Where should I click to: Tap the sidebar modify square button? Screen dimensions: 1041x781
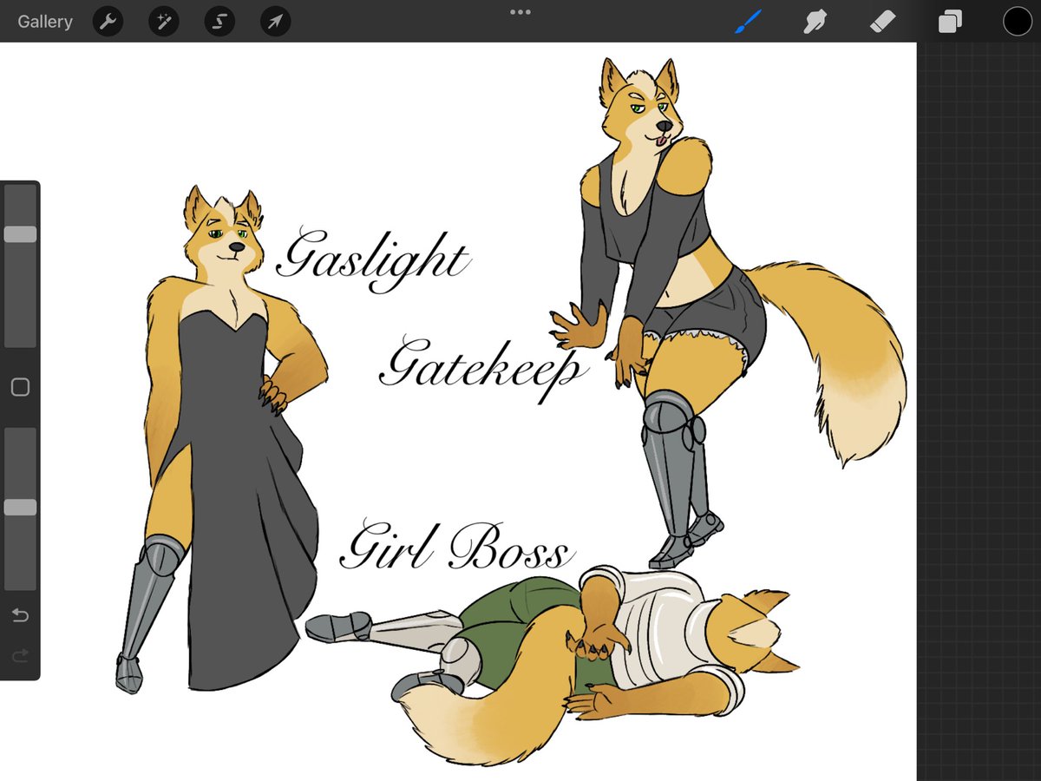coord(20,387)
